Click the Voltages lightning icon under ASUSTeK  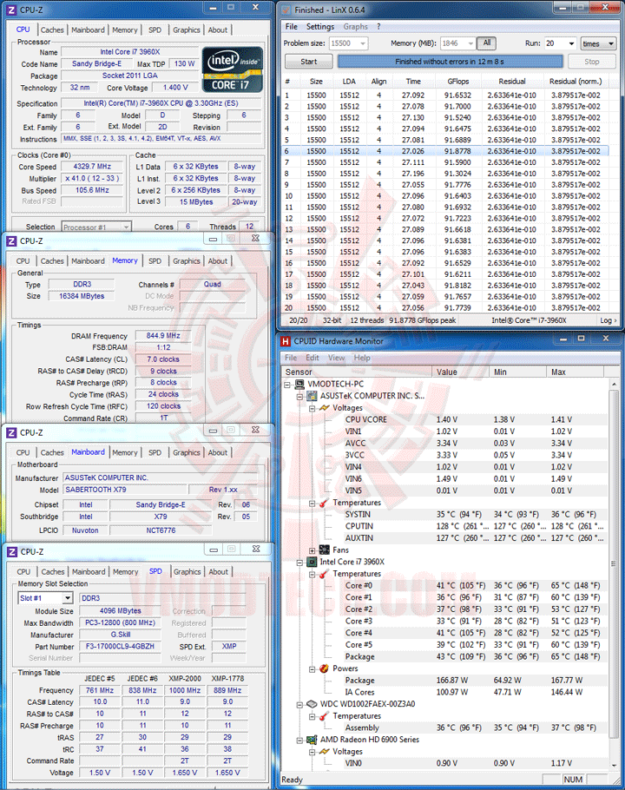(x=325, y=408)
